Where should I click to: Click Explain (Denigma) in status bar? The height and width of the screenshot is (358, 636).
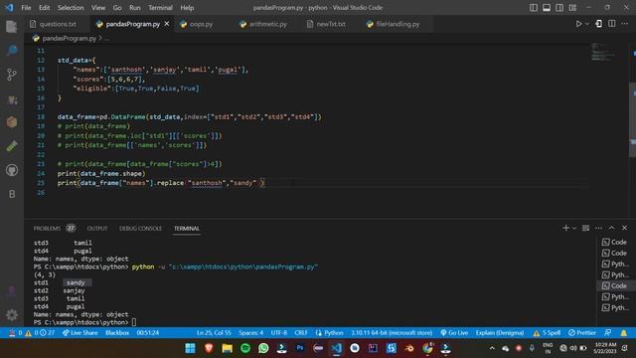(x=499, y=333)
